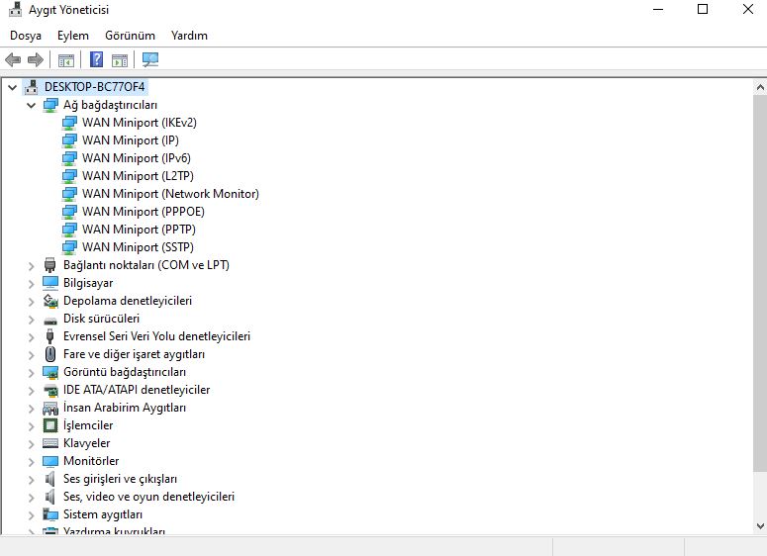This screenshot has height=556, width=767.
Task: Open the Dosya menu
Action: click(26, 36)
